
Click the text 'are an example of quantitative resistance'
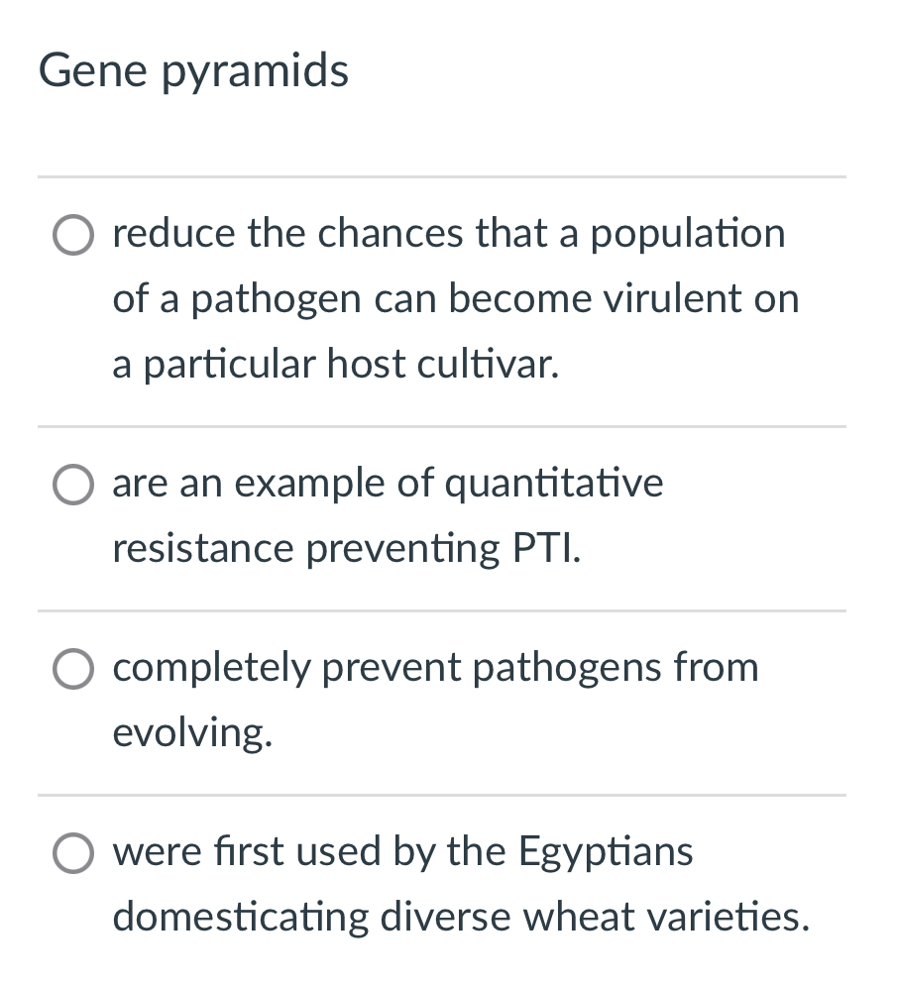(387, 515)
